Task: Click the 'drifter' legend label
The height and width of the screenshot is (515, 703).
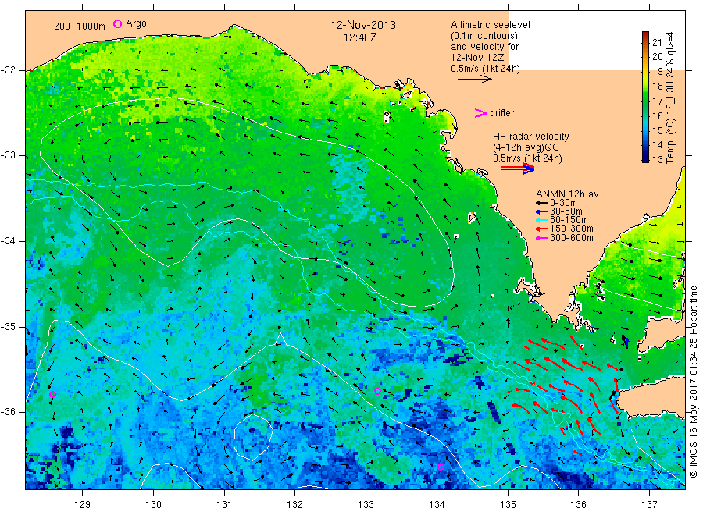Action: (x=501, y=113)
